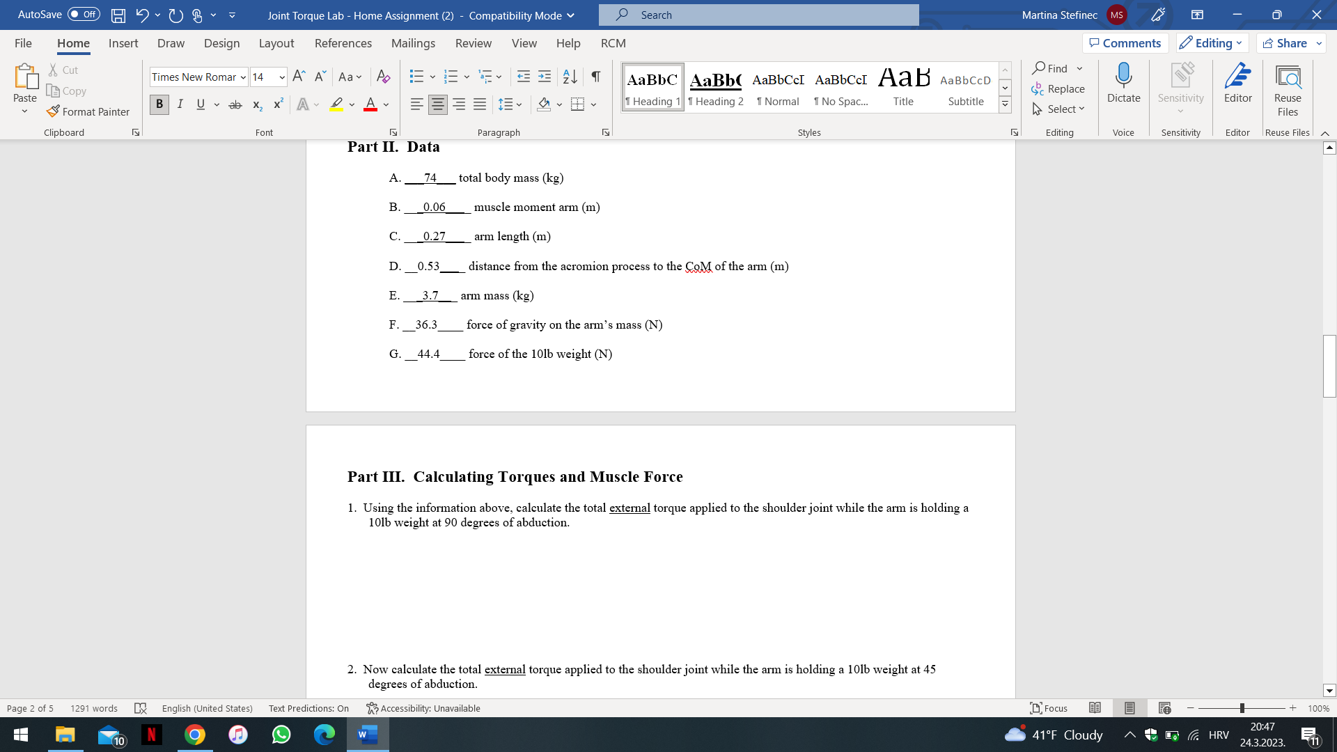Click the Comments button
The height and width of the screenshot is (752, 1337).
pos(1125,43)
